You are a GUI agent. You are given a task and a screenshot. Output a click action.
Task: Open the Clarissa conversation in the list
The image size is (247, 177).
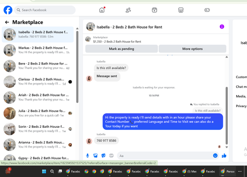[38, 82]
